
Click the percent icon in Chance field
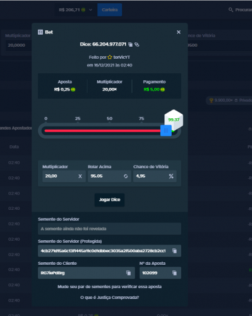click(x=171, y=176)
